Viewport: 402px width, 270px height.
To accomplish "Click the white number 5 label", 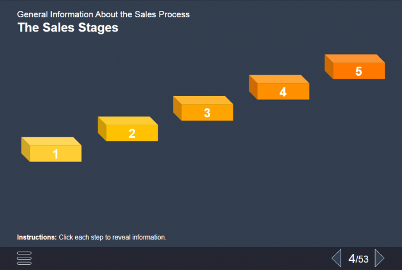I will coord(359,71).
